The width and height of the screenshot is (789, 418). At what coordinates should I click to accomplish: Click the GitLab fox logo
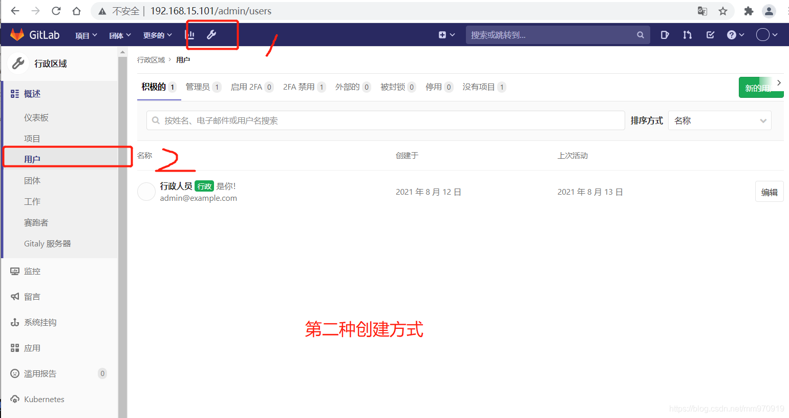pyautogui.click(x=17, y=34)
